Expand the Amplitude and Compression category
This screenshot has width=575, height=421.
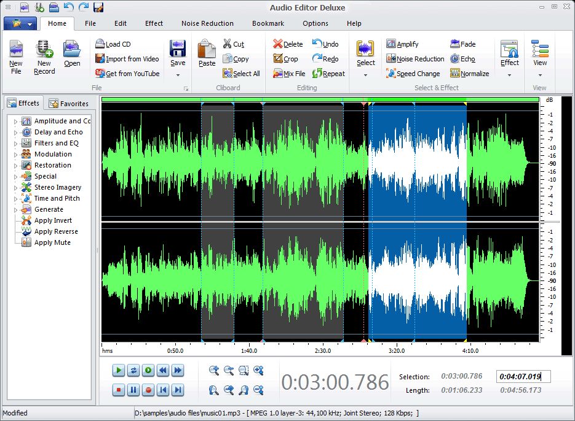[x=15, y=122]
